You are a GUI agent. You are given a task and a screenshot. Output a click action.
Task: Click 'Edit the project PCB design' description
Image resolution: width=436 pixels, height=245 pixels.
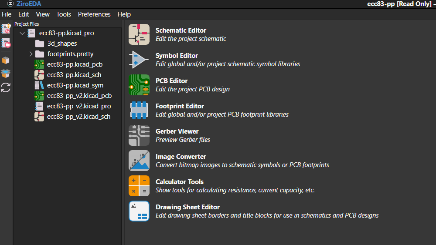point(192,89)
